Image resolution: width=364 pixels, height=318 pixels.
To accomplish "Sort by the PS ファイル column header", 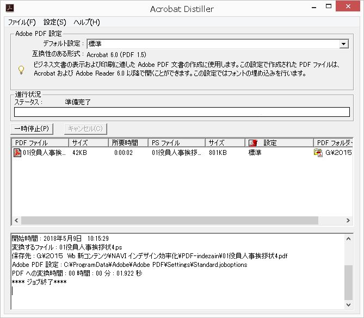I will (x=177, y=143).
